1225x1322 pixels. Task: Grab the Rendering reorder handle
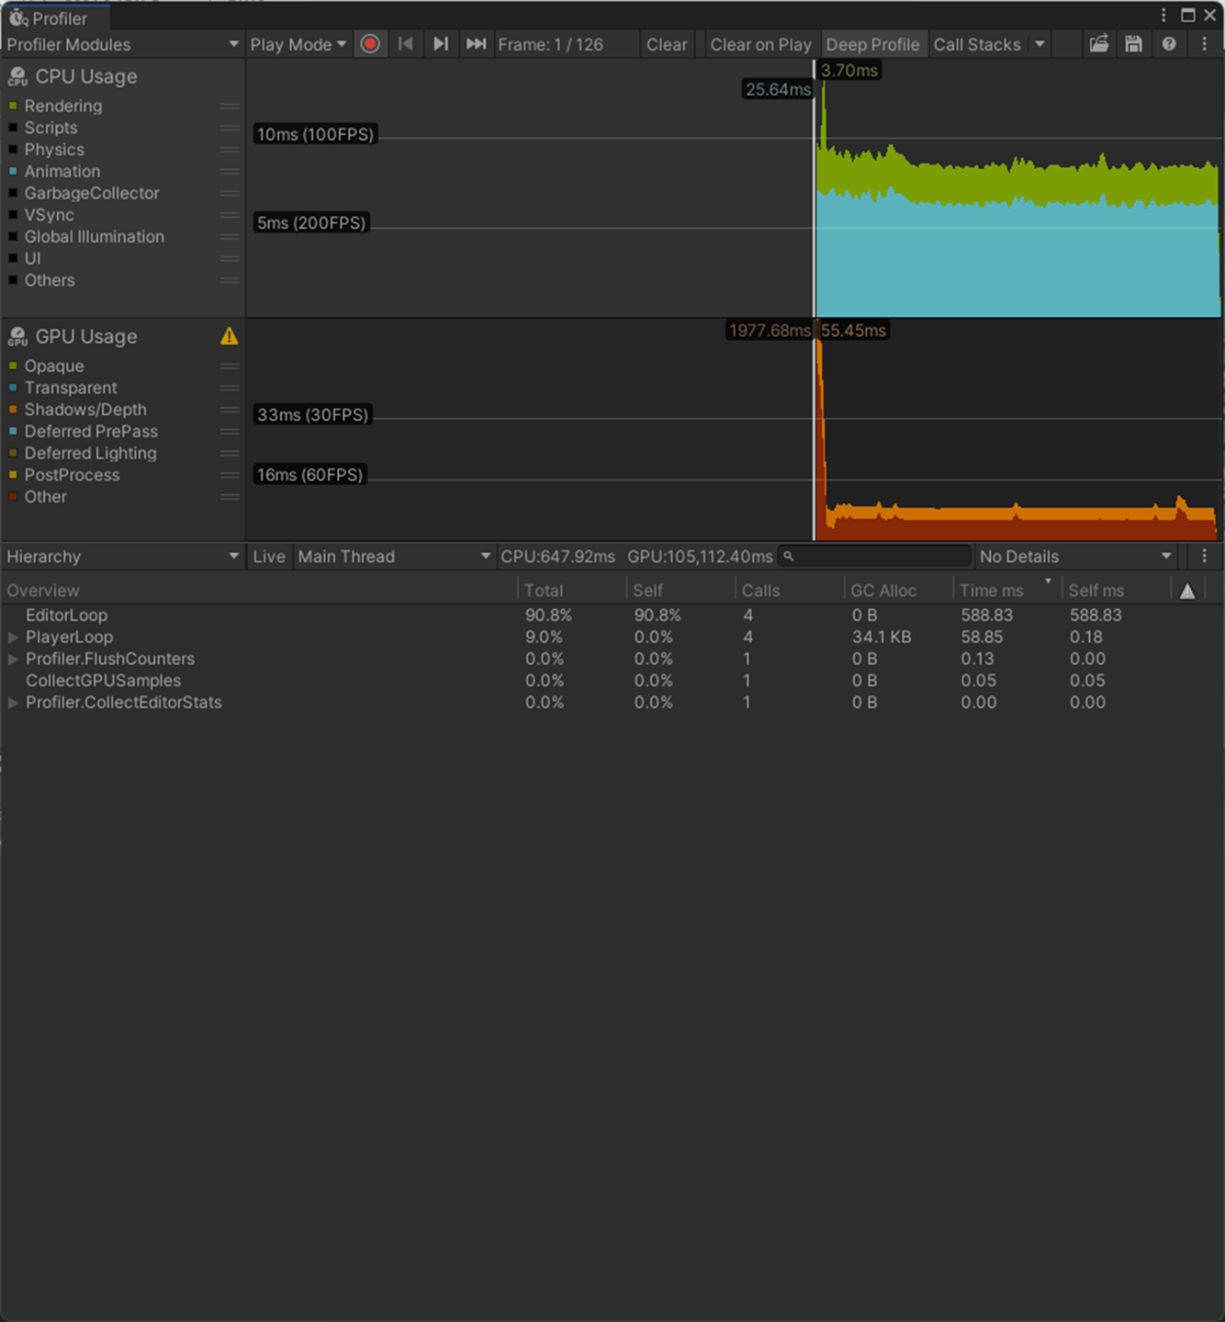tap(230, 106)
